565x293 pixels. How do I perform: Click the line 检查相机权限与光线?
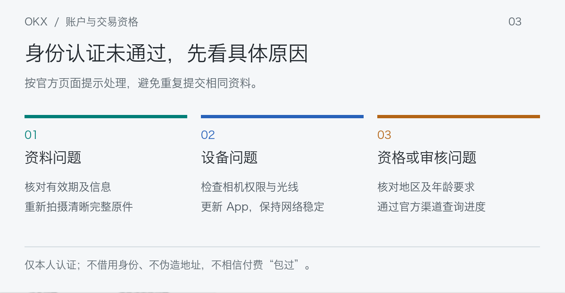[x=249, y=187]
